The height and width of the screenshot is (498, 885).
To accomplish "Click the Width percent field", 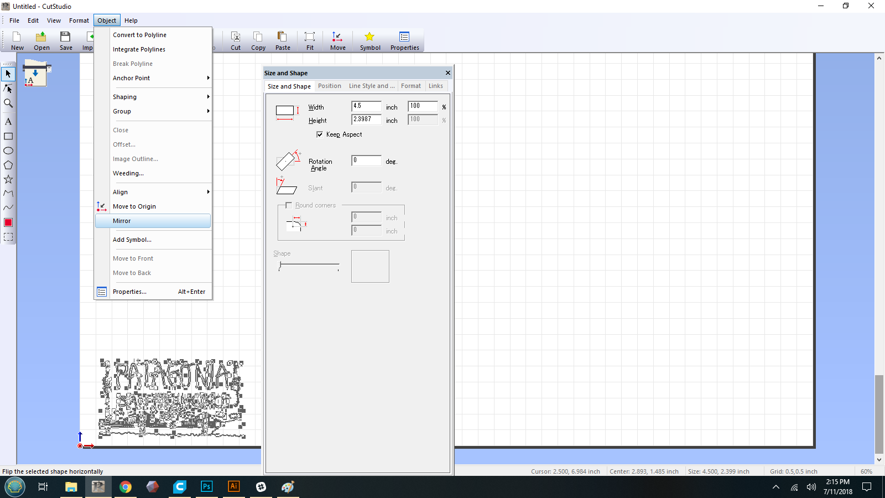I will coord(423,106).
